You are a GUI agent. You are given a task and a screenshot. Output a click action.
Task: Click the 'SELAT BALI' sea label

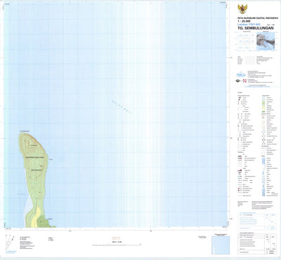122,107
